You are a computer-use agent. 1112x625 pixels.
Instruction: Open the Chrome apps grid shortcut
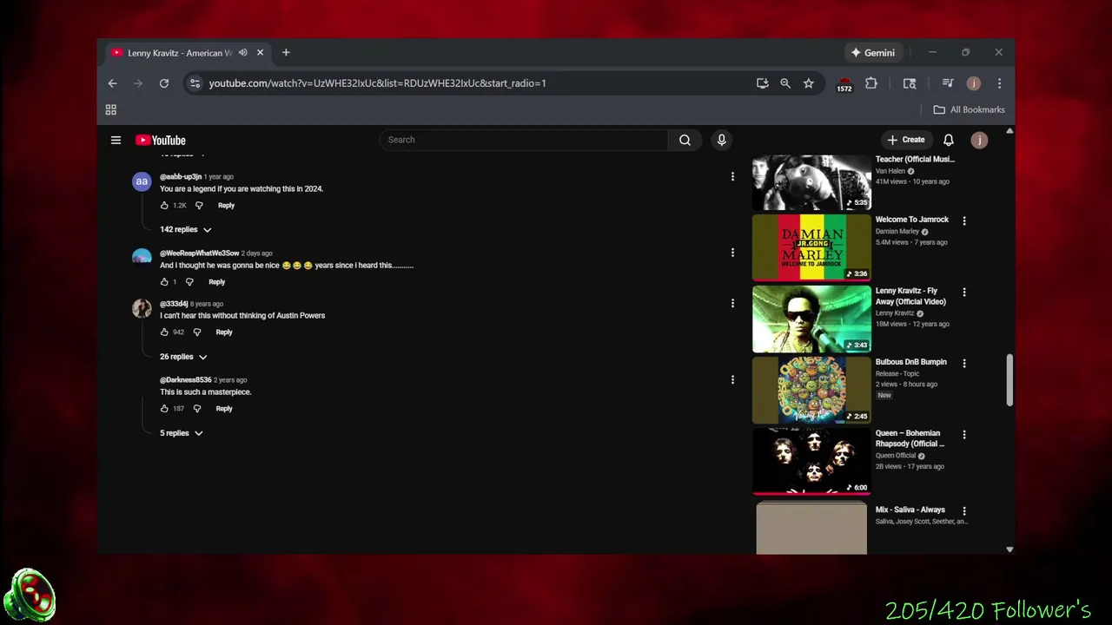[x=111, y=109]
